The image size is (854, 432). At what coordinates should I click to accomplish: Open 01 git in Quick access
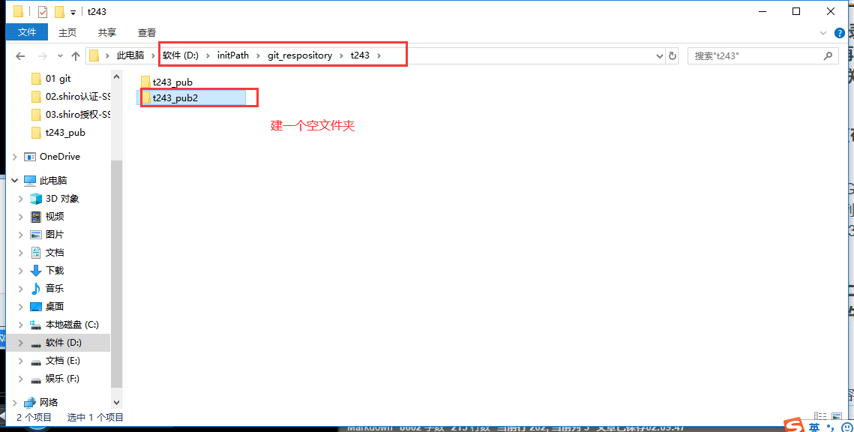click(58, 79)
